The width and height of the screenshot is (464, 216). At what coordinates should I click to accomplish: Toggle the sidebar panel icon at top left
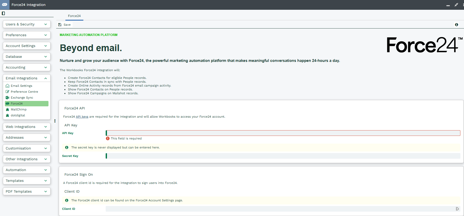[3, 13]
